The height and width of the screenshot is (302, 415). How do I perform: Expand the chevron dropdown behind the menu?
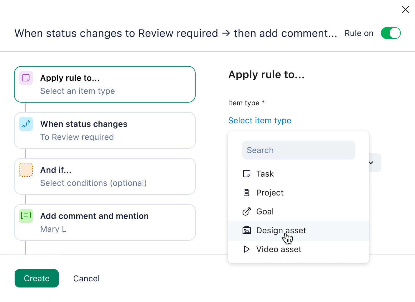[372, 163]
